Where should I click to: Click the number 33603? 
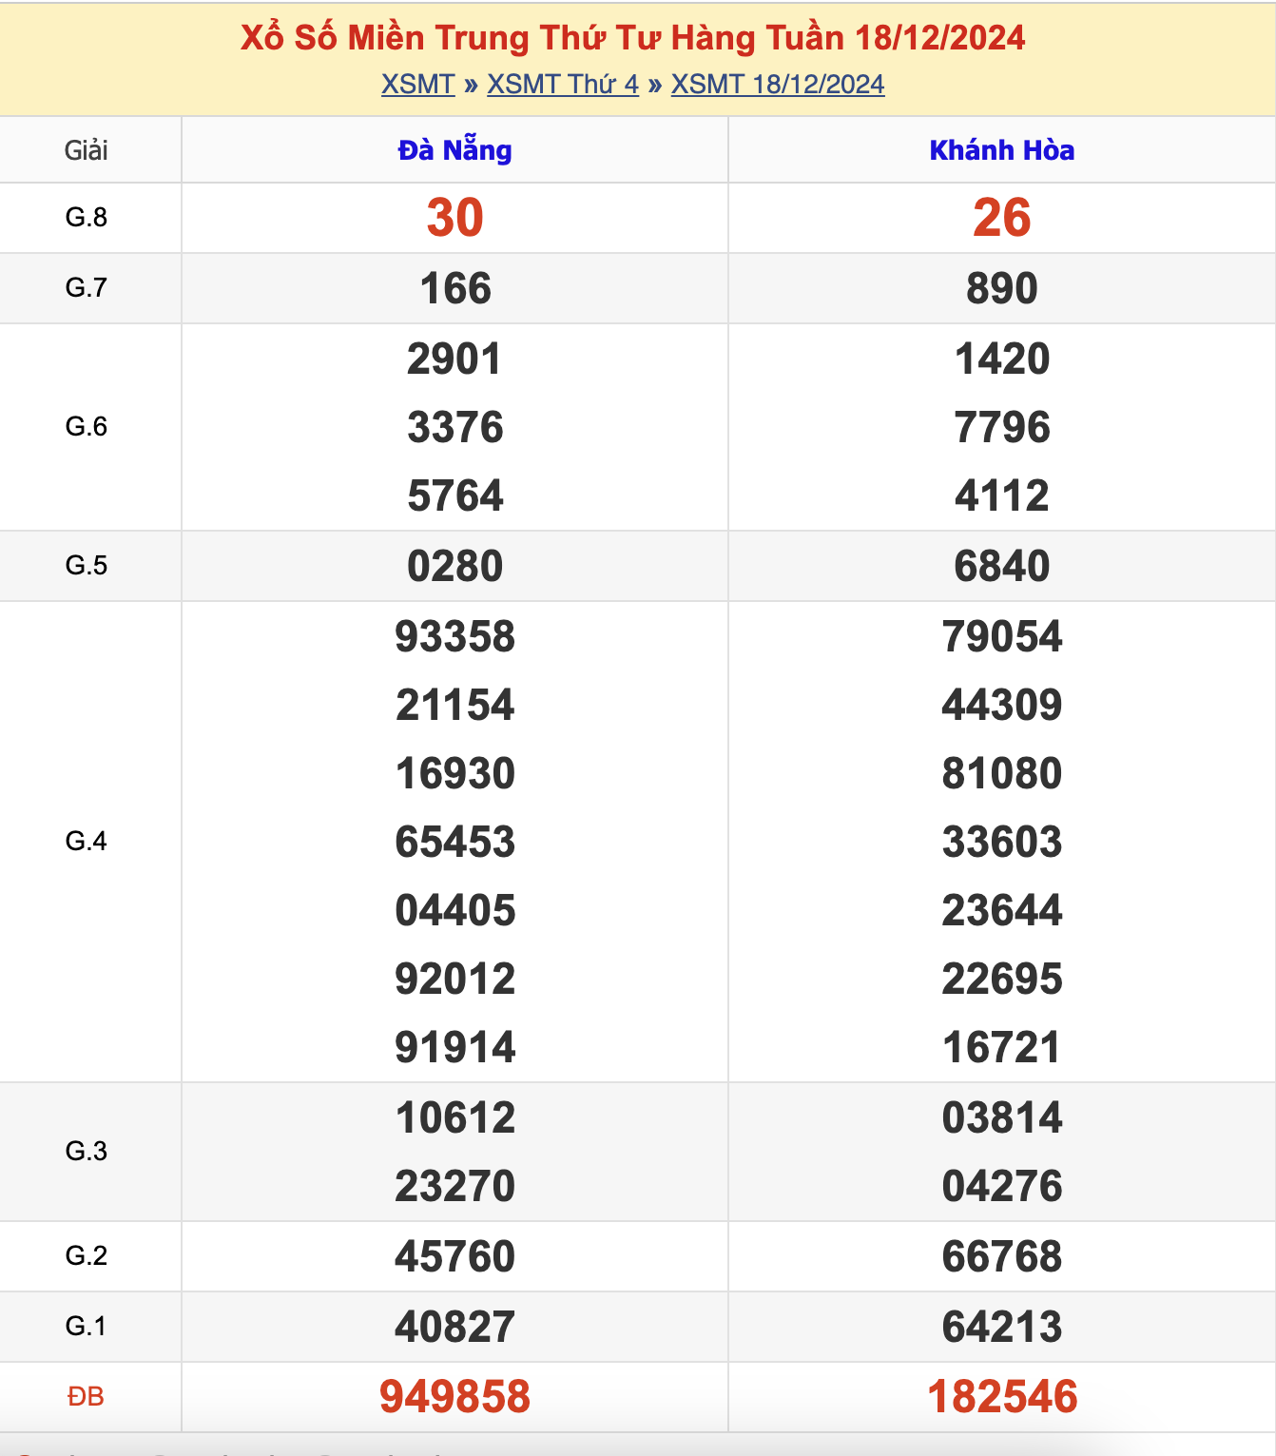[x=1002, y=842]
